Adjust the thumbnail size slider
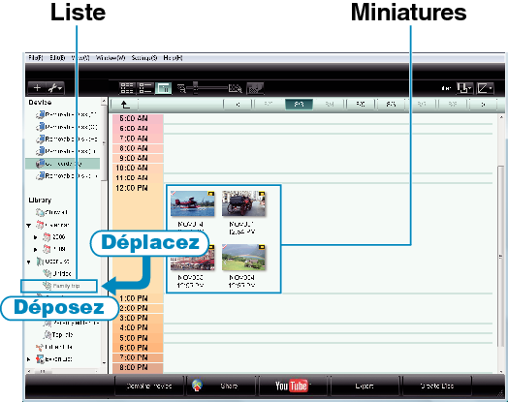Screen dimensions: 508x402 [196, 88]
